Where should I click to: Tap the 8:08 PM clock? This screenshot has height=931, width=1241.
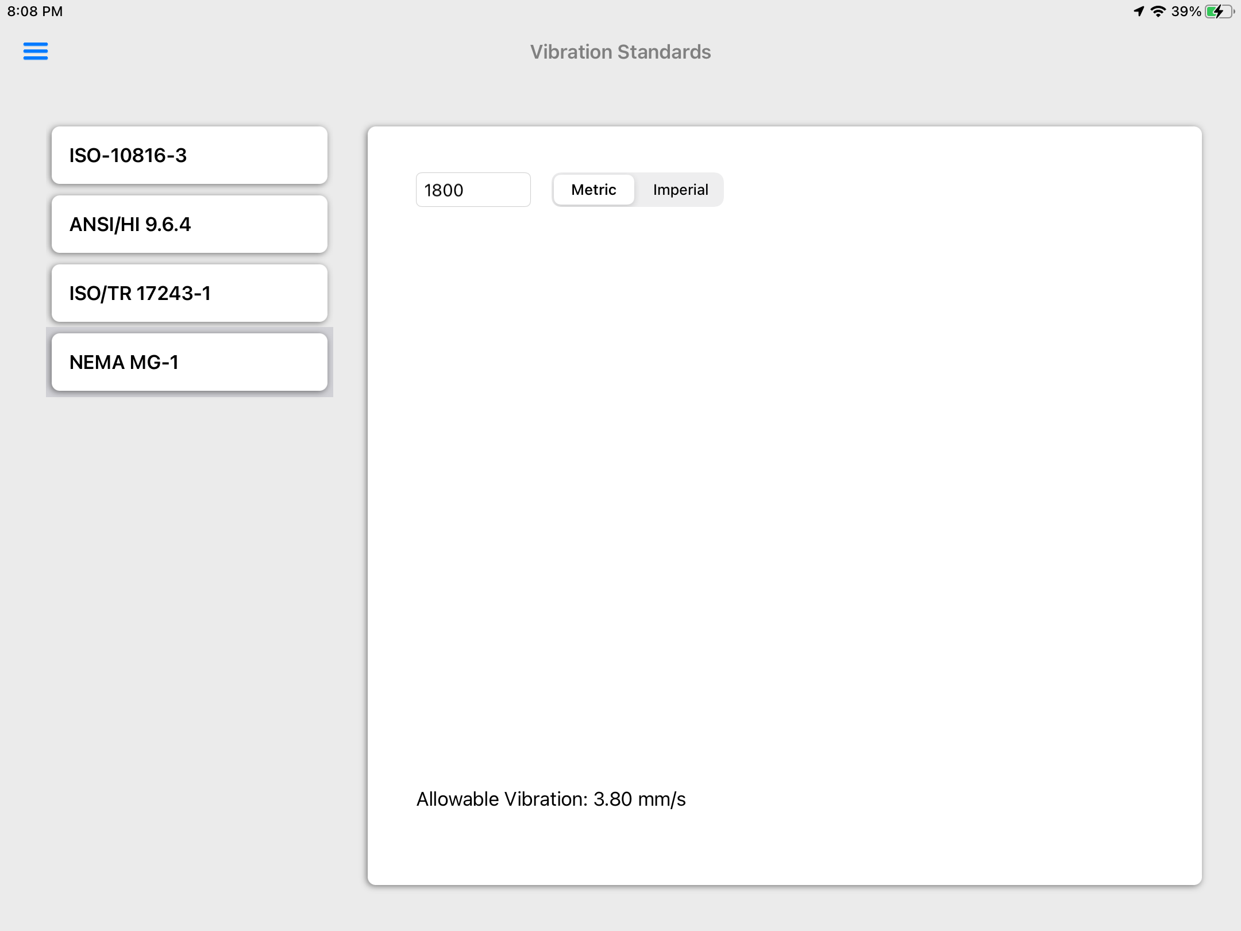[x=35, y=11]
